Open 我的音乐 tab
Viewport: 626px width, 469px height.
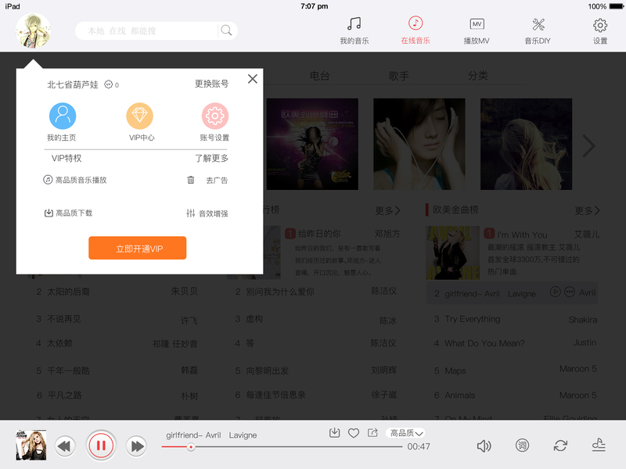coord(354,30)
